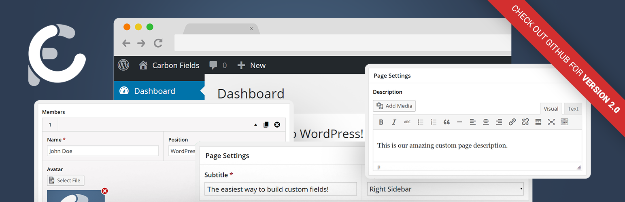Close the browser tab

251,29
